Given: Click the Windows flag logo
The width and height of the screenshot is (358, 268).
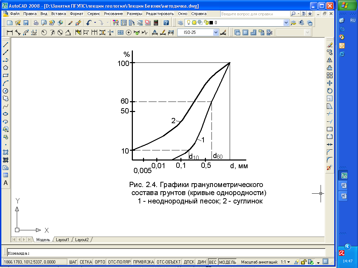Looking at the screenshot, I should point(345,6).
